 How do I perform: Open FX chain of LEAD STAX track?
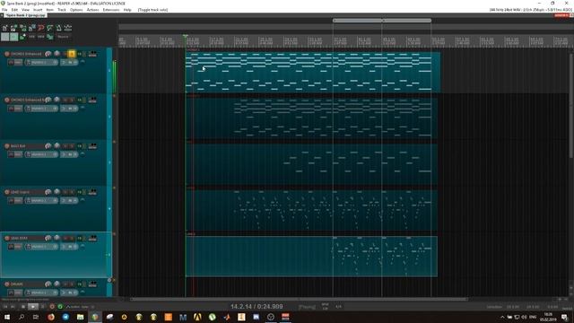(x=80, y=238)
